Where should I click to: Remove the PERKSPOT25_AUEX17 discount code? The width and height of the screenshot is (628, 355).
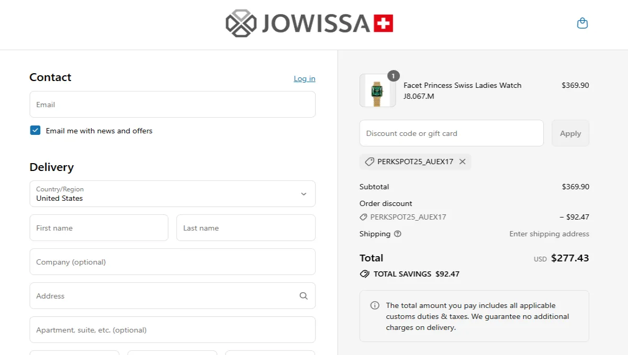pyautogui.click(x=462, y=162)
